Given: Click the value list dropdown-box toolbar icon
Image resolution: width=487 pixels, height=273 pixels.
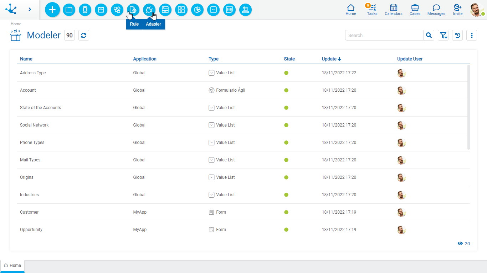Looking at the screenshot, I should click(213, 10).
